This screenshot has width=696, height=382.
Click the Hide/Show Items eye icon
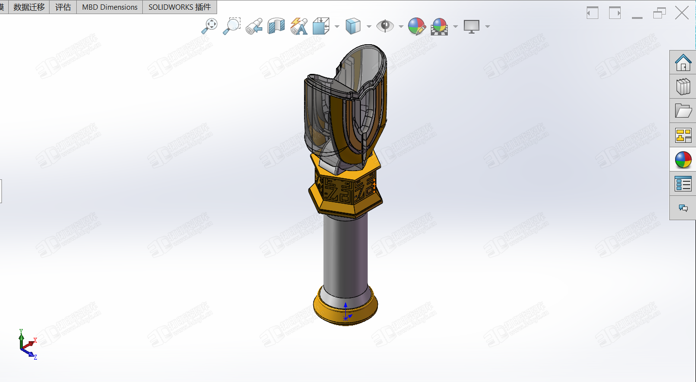(x=385, y=26)
